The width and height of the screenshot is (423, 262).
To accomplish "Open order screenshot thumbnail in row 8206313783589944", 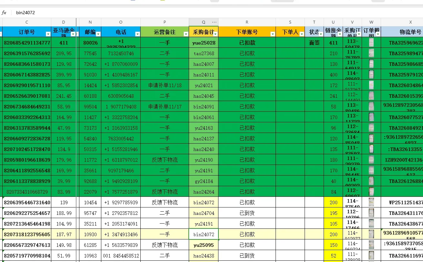I will pyautogui.click(x=371, y=128).
